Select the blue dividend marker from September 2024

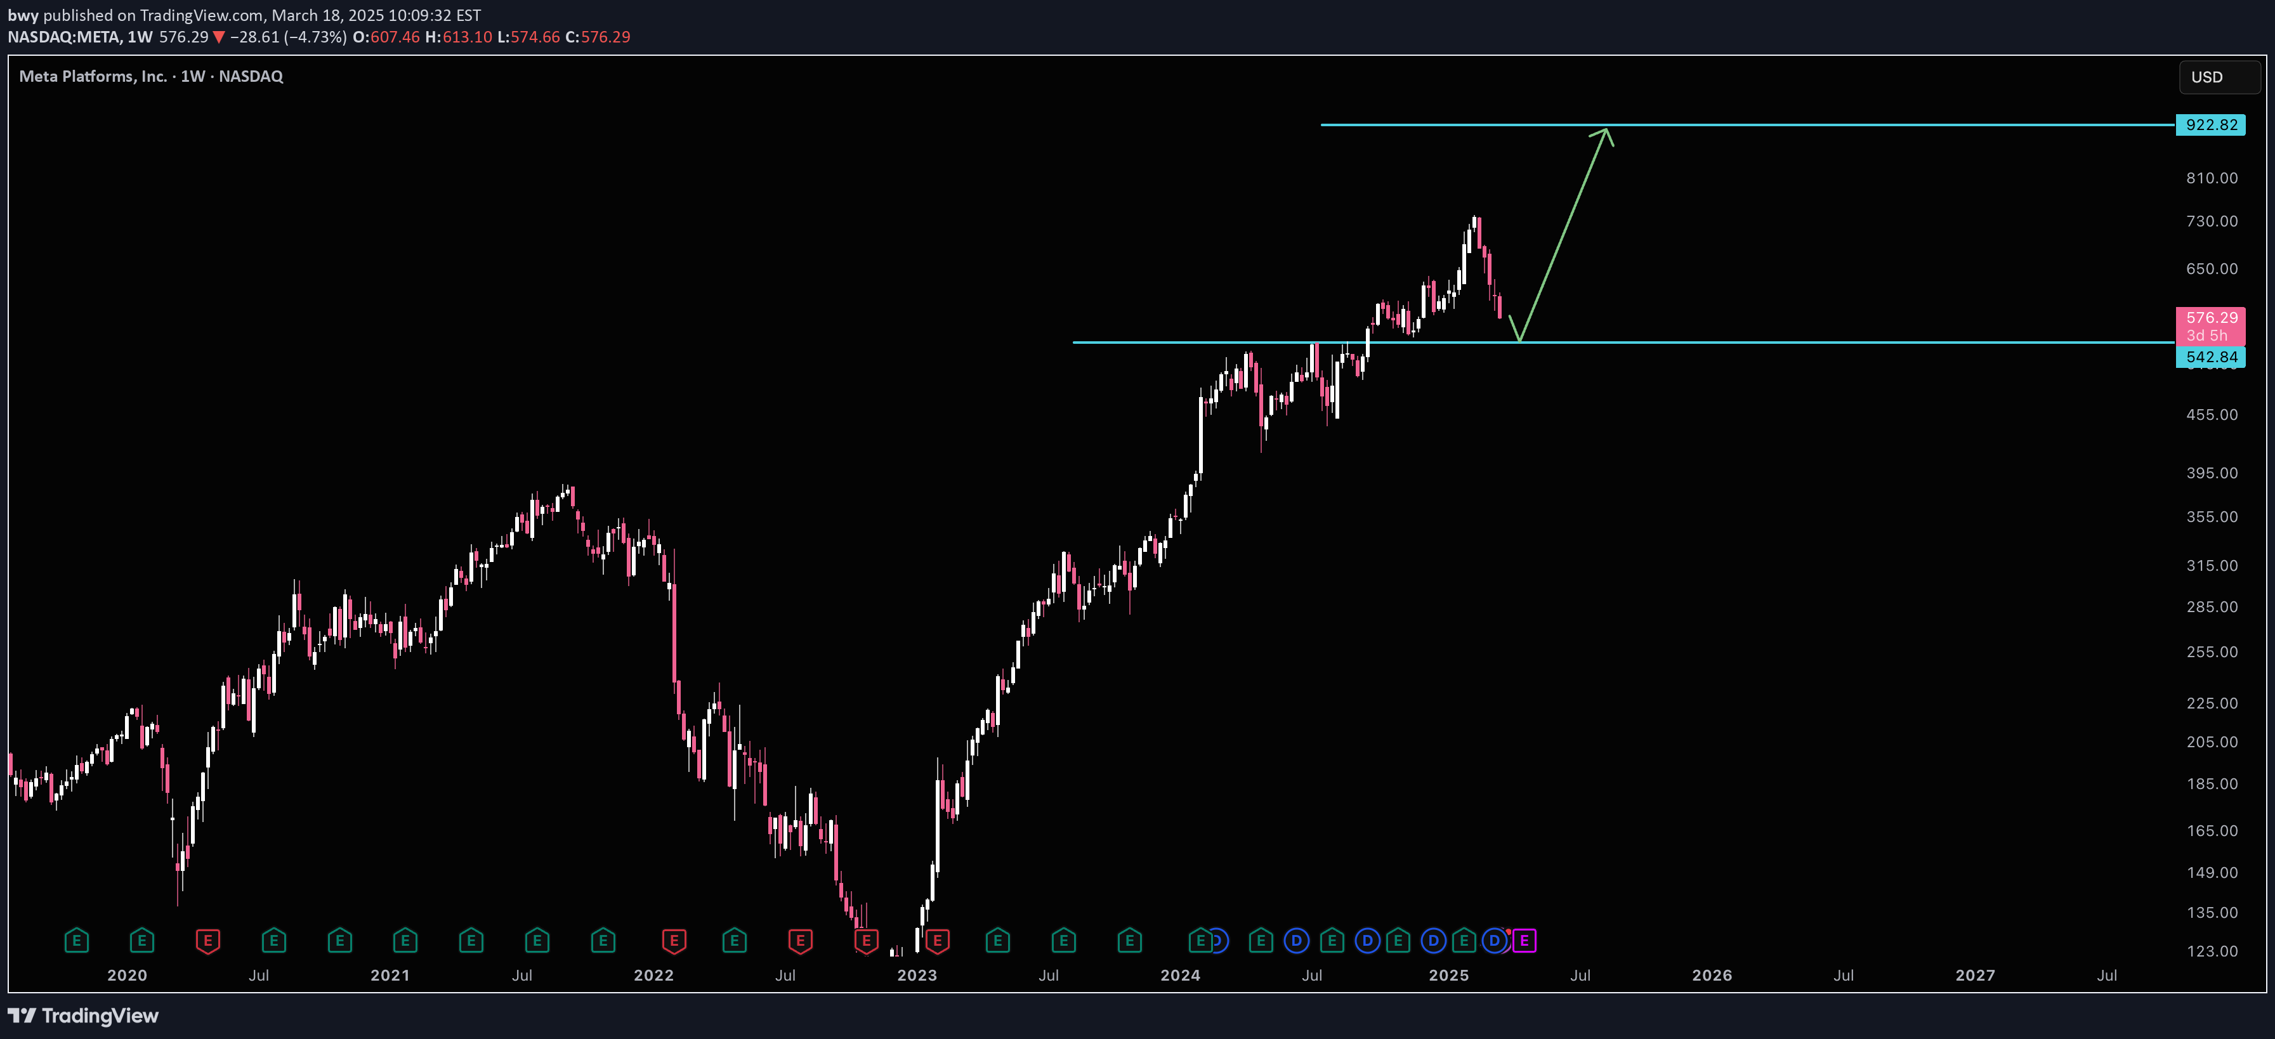pyautogui.click(x=1367, y=941)
